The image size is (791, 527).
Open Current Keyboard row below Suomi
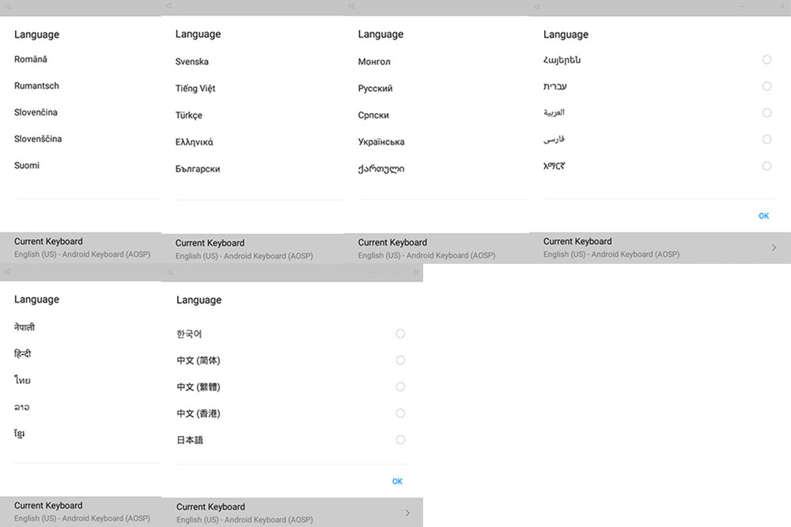pyautogui.click(x=81, y=247)
